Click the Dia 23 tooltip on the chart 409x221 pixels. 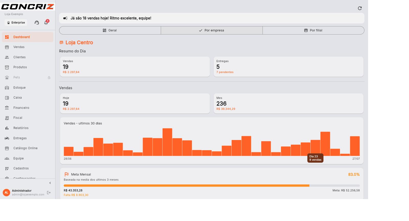[x=315, y=158]
